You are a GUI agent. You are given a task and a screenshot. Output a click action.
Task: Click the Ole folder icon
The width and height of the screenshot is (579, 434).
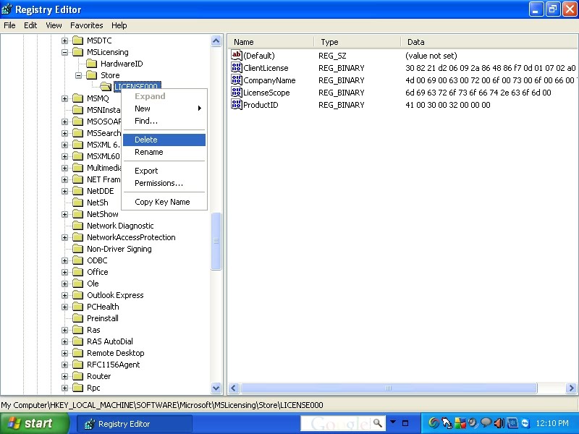pos(78,284)
